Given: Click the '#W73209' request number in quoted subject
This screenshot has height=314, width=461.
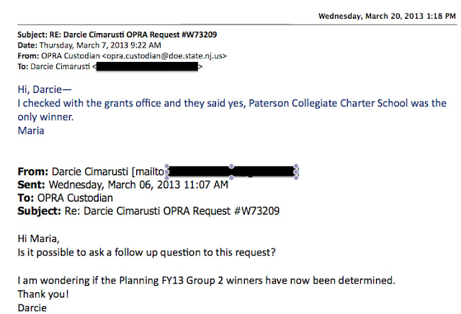Looking at the screenshot, I should (x=256, y=211).
